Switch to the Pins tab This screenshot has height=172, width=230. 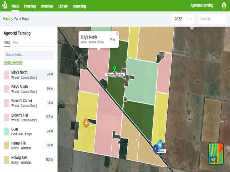click(15, 42)
